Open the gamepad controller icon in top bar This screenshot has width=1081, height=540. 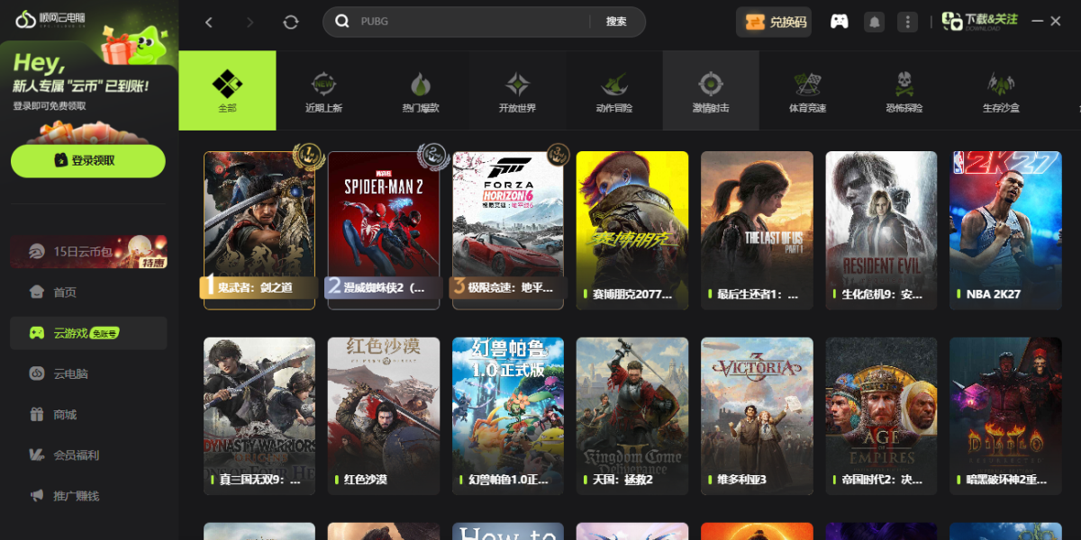pyautogui.click(x=839, y=22)
